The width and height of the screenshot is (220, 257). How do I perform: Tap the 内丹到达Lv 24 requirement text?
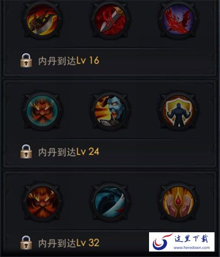coord(69,152)
